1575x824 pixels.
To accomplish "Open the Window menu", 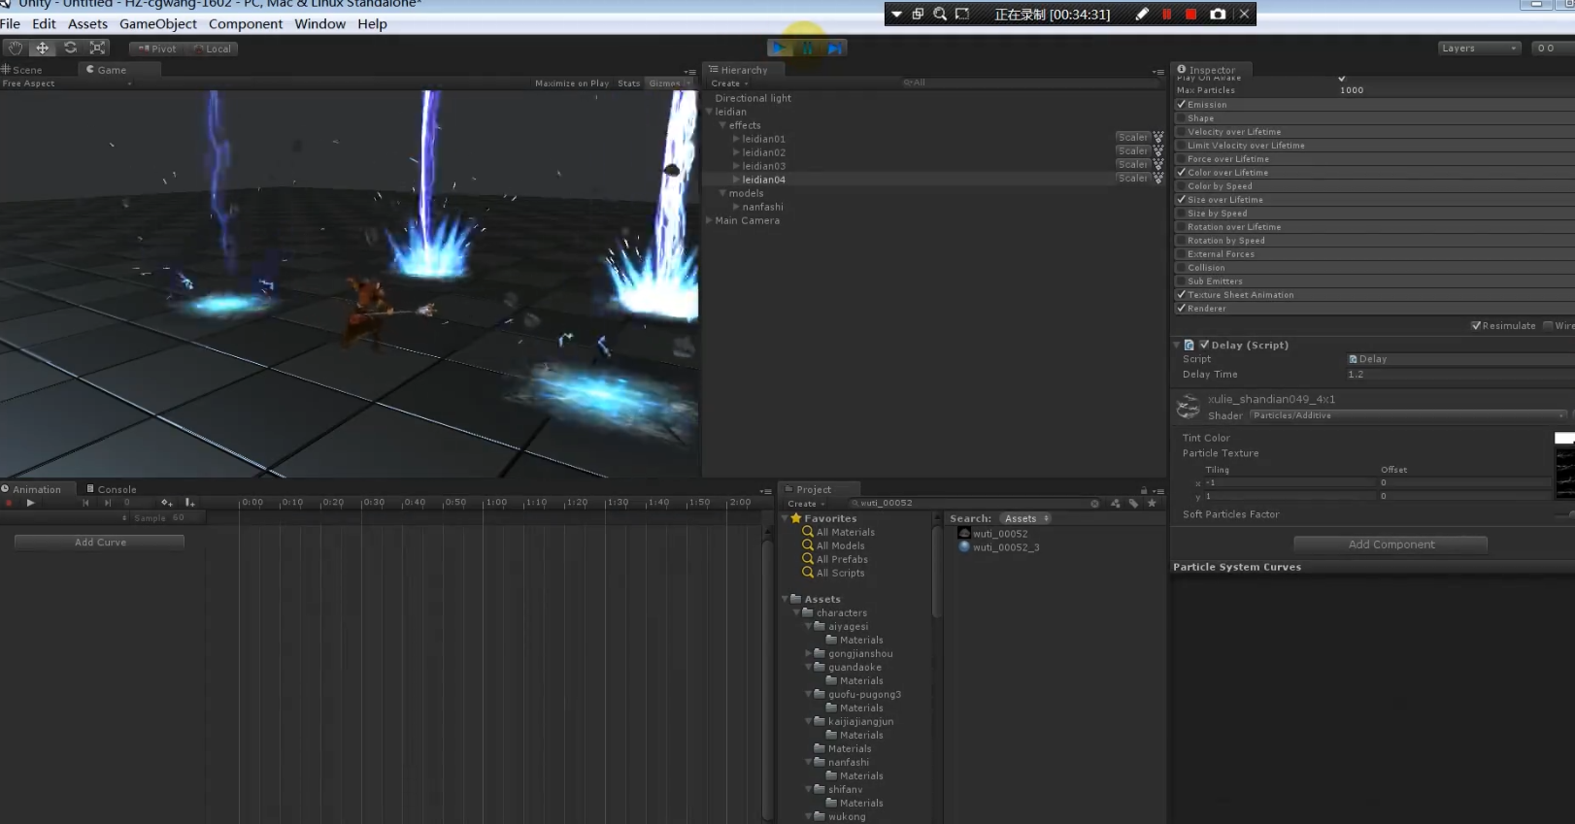I will (x=319, y=24).
